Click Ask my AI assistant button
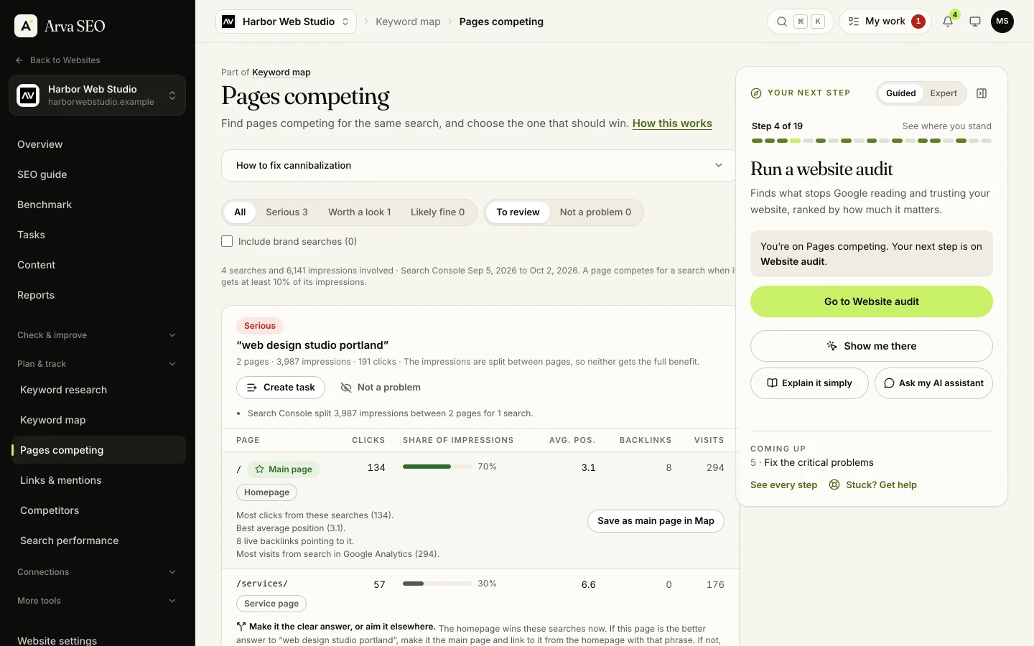 [933, 383]
